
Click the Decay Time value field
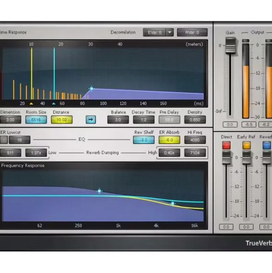point(143,120)
